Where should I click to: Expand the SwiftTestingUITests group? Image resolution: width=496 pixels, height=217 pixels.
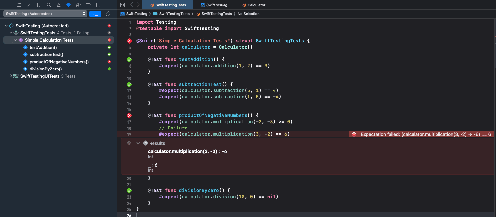click(x=11, y=76)
